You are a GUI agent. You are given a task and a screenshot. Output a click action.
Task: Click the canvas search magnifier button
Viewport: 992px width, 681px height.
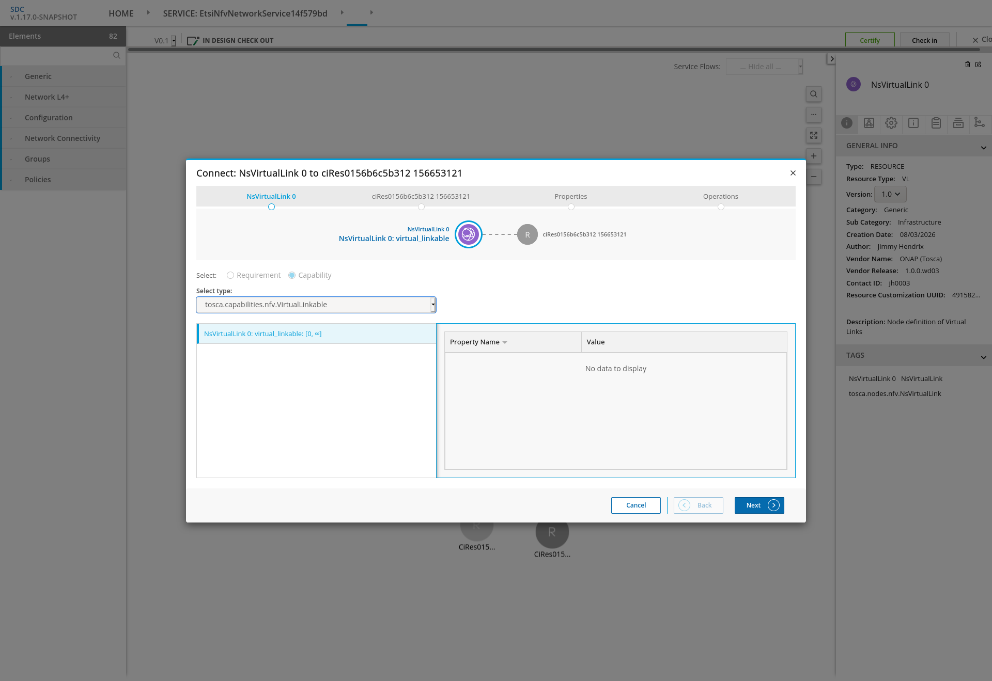[x=814, y=94]
